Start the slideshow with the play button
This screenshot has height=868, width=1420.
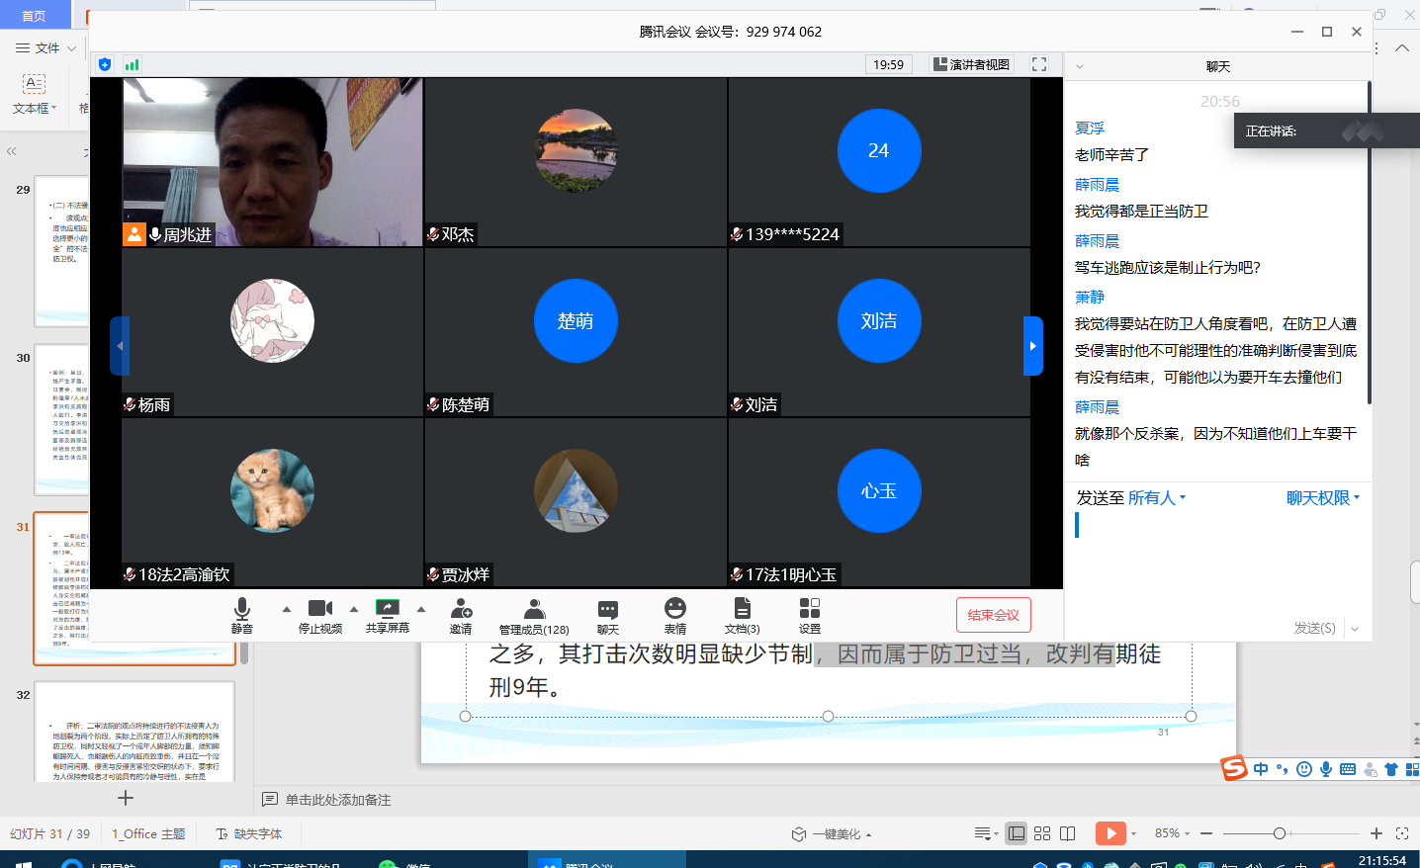[x=1112, y=833]
